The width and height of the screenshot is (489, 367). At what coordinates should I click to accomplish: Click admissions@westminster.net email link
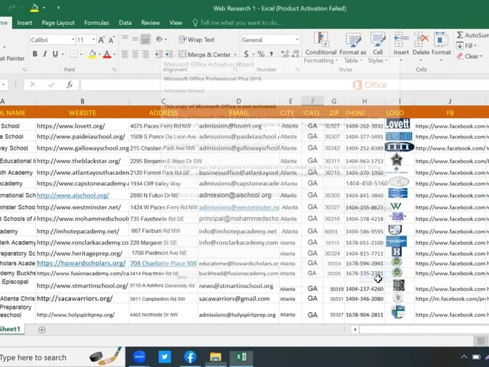click(239, 207)
